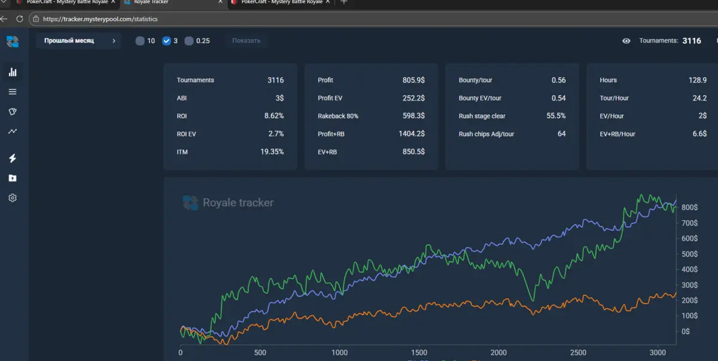
Task: Click the playing cards icon in sidebar
Action: pos(13,112)
